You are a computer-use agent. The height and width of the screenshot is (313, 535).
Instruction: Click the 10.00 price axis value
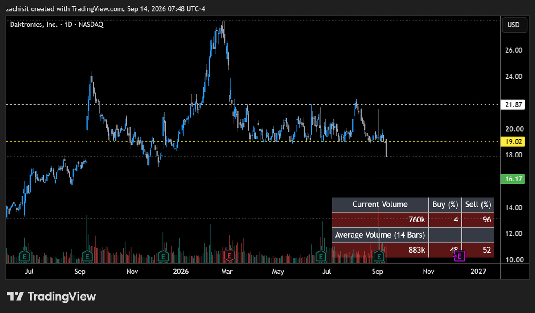click(513, 260)
